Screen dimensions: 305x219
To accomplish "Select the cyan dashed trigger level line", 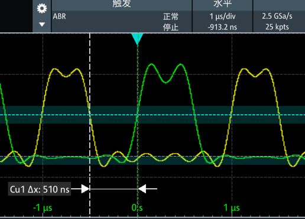I will click(152, 115).
